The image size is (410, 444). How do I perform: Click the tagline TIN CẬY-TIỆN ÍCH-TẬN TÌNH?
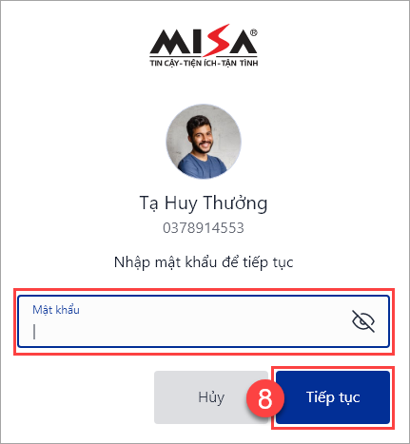click(x=204, y=63)
